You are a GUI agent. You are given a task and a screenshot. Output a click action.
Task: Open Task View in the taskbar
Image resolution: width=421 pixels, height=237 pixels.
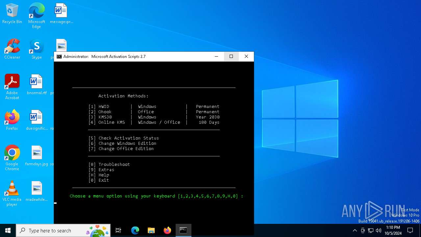pos(118,230)
